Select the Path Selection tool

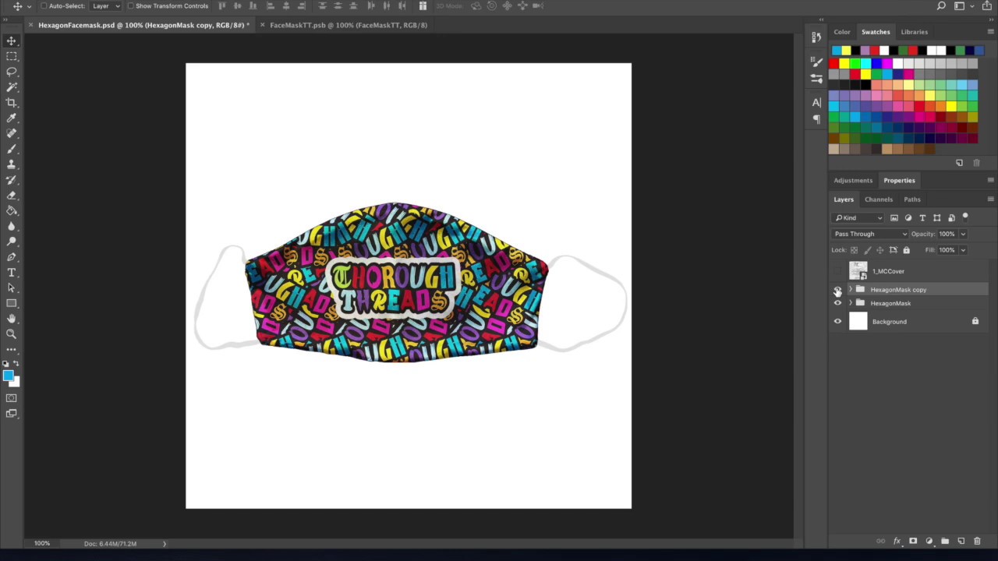pyautogui.click(x=12, y=288)
